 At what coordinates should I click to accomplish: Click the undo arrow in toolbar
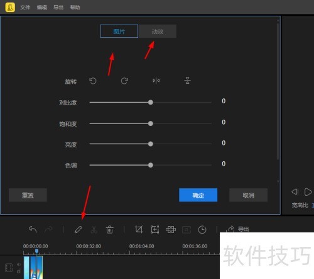coord(33,229)
